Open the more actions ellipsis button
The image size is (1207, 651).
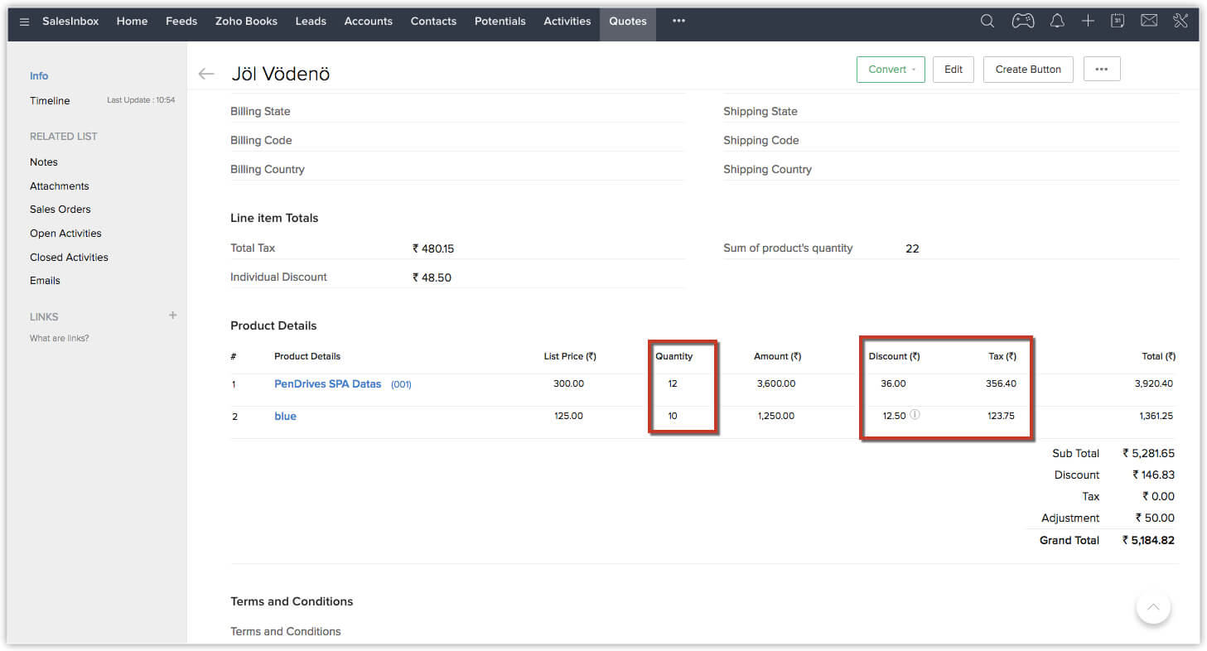click(x=1101, y=70)
